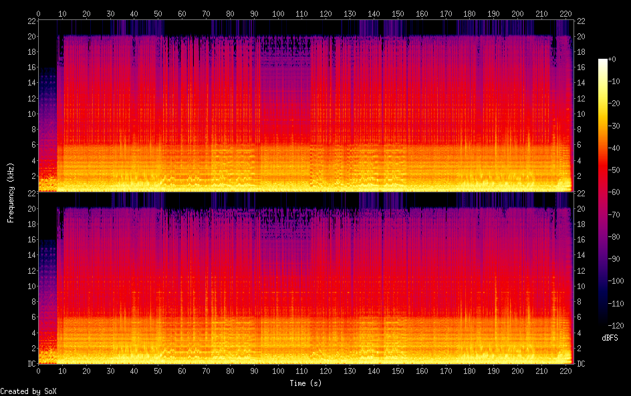Click the 220 second mark on bottom time axis

coord(565,371)
